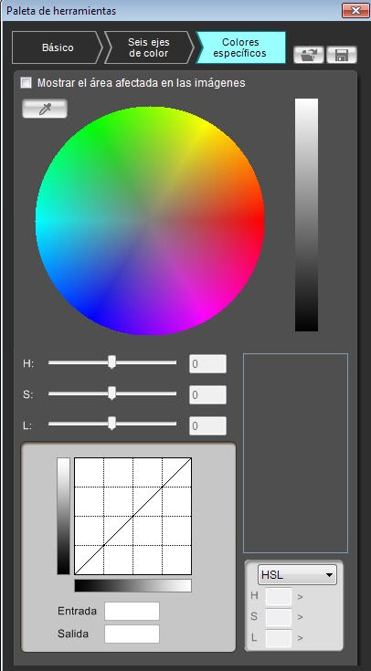Click the L lightness slider handle
The image size is (371, 671).
111,424
